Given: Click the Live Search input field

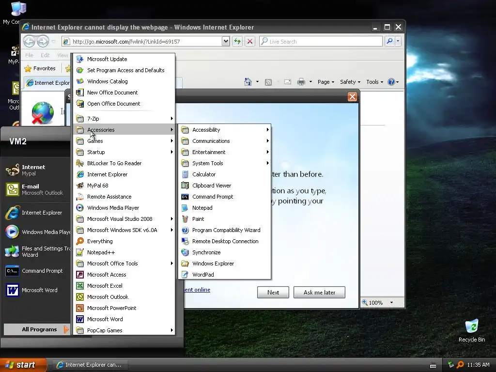Looking at the screenshot, I should 321,42.
